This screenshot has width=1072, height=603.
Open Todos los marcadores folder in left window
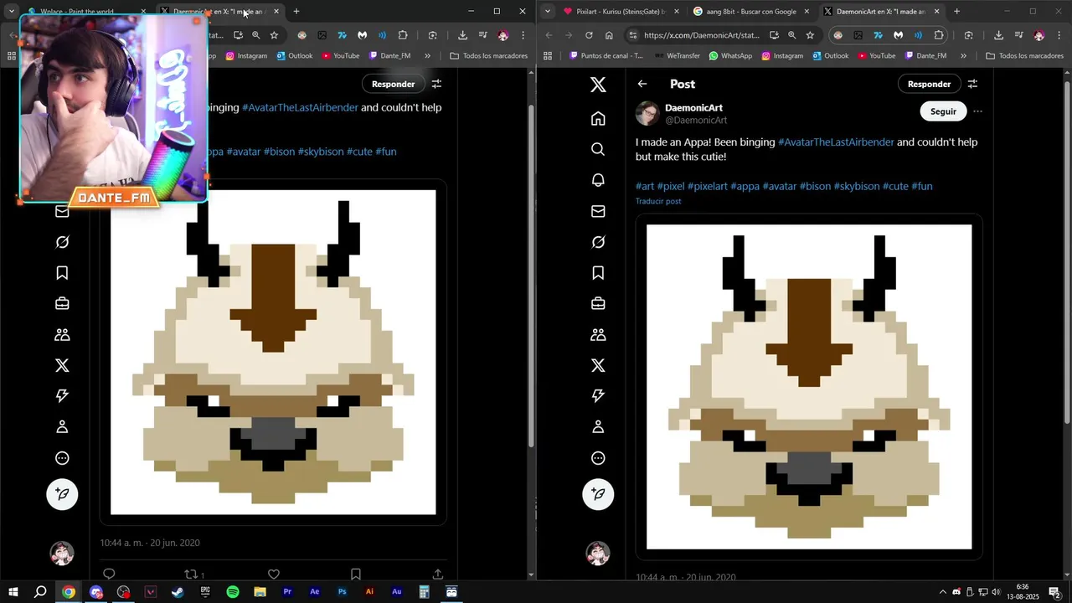pyautogui.click(x=488, y=56)
